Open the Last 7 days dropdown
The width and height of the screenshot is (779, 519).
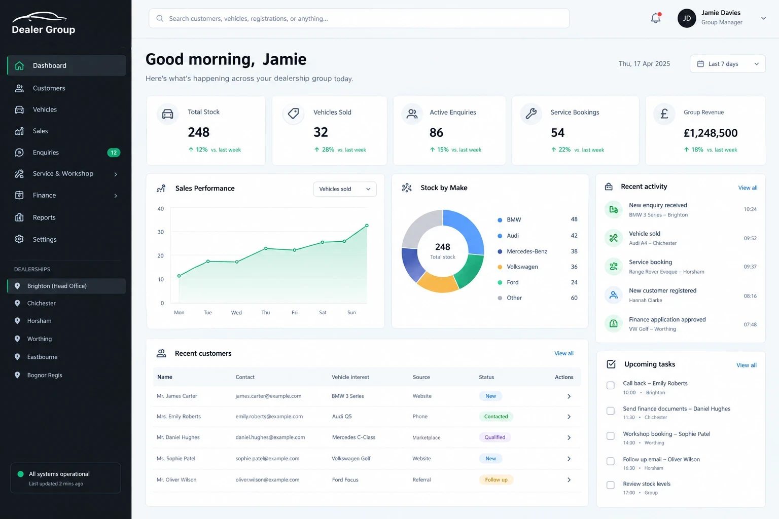point(727,64)
